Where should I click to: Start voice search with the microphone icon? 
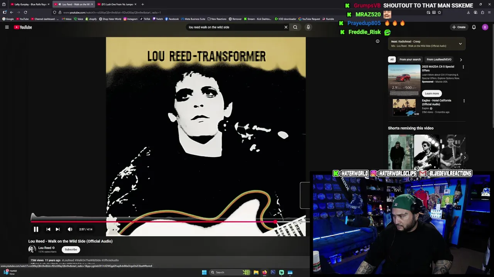pyautogui.click(x=308, y=27)
